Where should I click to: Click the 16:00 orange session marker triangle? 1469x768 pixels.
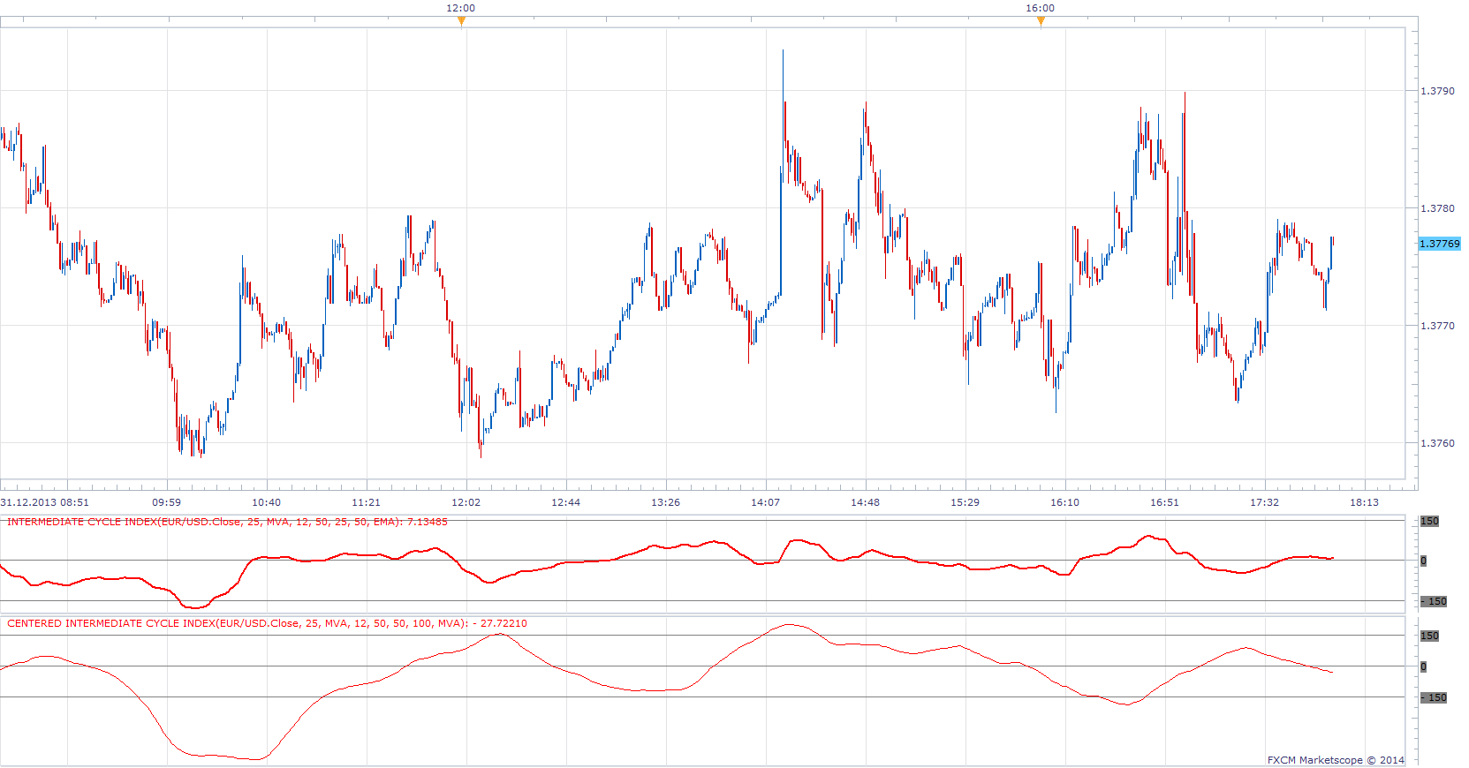coord(1041,22)
